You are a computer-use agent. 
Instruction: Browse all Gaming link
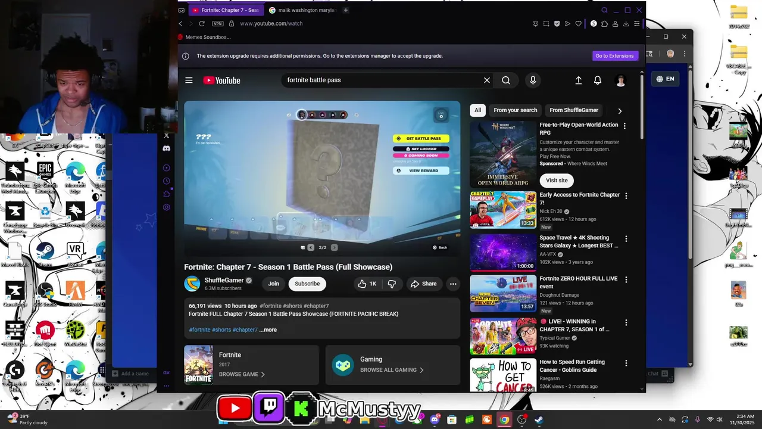392,370
